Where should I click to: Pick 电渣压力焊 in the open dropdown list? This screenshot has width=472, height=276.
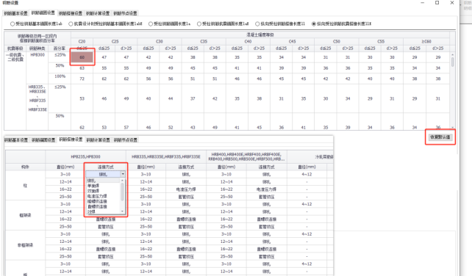tap(97, 196)
